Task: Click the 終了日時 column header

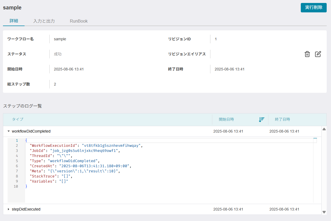Action: pyautogui.click(x=282, y=119)
